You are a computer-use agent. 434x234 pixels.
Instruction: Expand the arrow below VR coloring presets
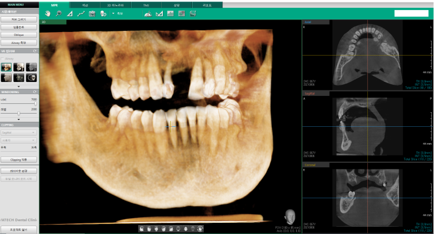pyautogui.click(x=19, y=86)
